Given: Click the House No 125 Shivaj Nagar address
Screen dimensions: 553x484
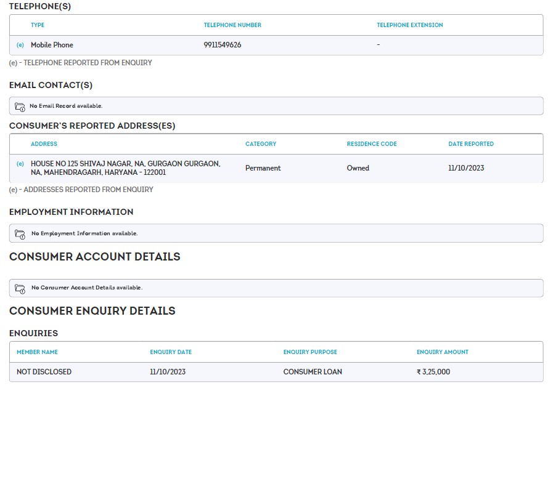Looking at the screenshot, I should coord(125,168).
